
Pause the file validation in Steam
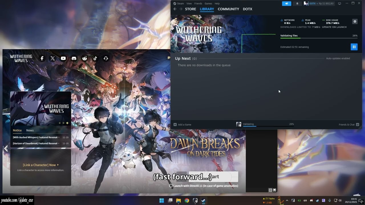(354, 47)
